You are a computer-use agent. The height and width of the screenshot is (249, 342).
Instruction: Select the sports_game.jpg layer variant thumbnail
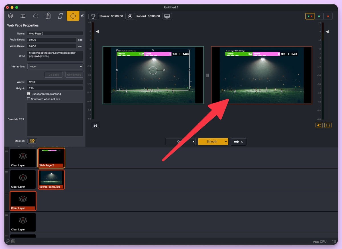[51, 179]
